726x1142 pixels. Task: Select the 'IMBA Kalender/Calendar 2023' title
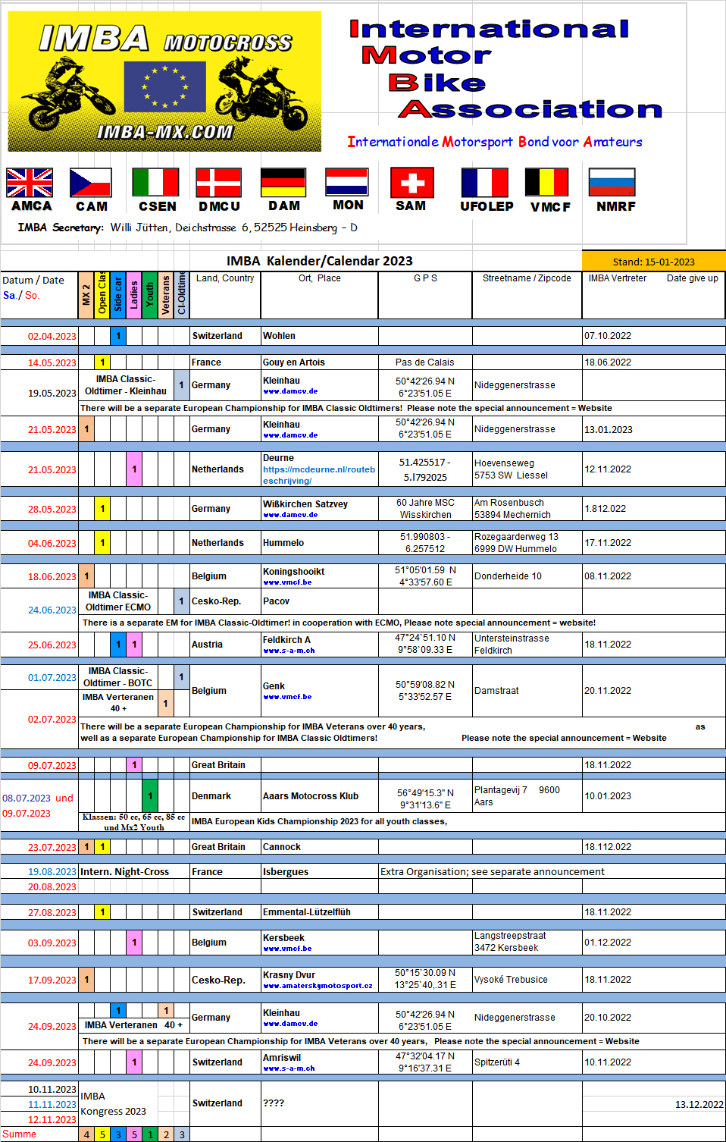320,261
